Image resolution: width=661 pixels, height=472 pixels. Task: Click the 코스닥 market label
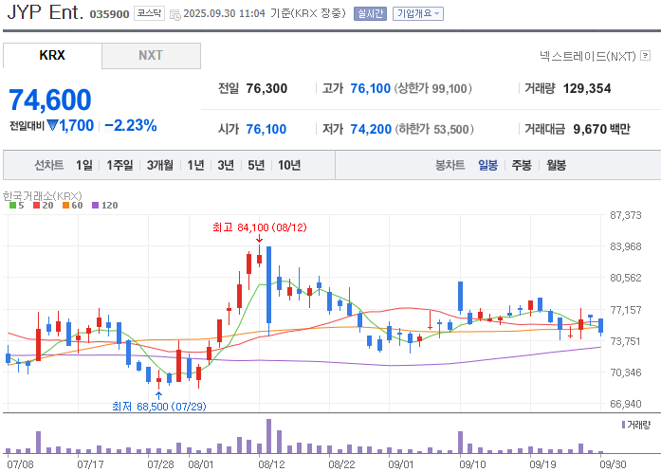click(149, 13)
